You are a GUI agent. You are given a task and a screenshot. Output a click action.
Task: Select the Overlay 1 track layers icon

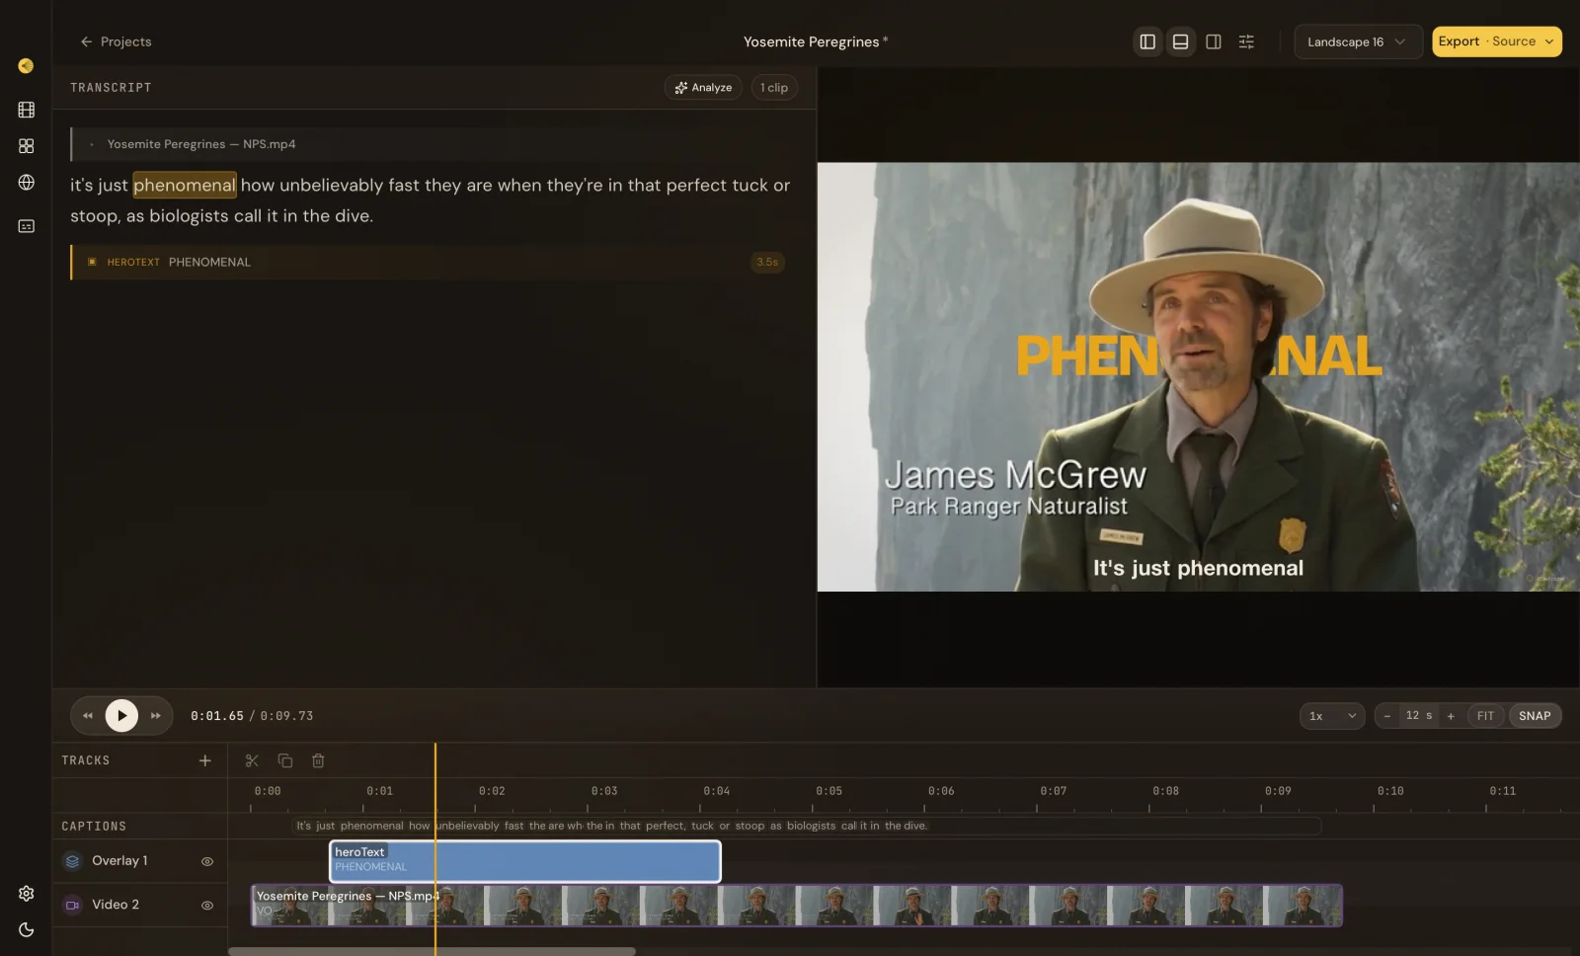tap(72, 861)
